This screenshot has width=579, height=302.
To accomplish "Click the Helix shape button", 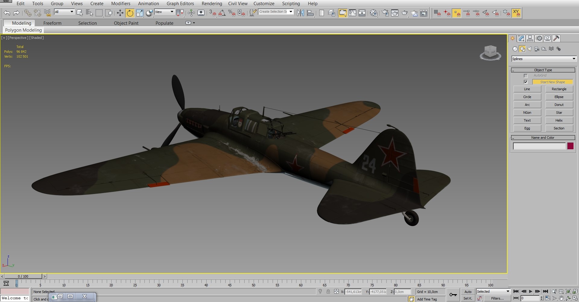I will tap(559, 120).
